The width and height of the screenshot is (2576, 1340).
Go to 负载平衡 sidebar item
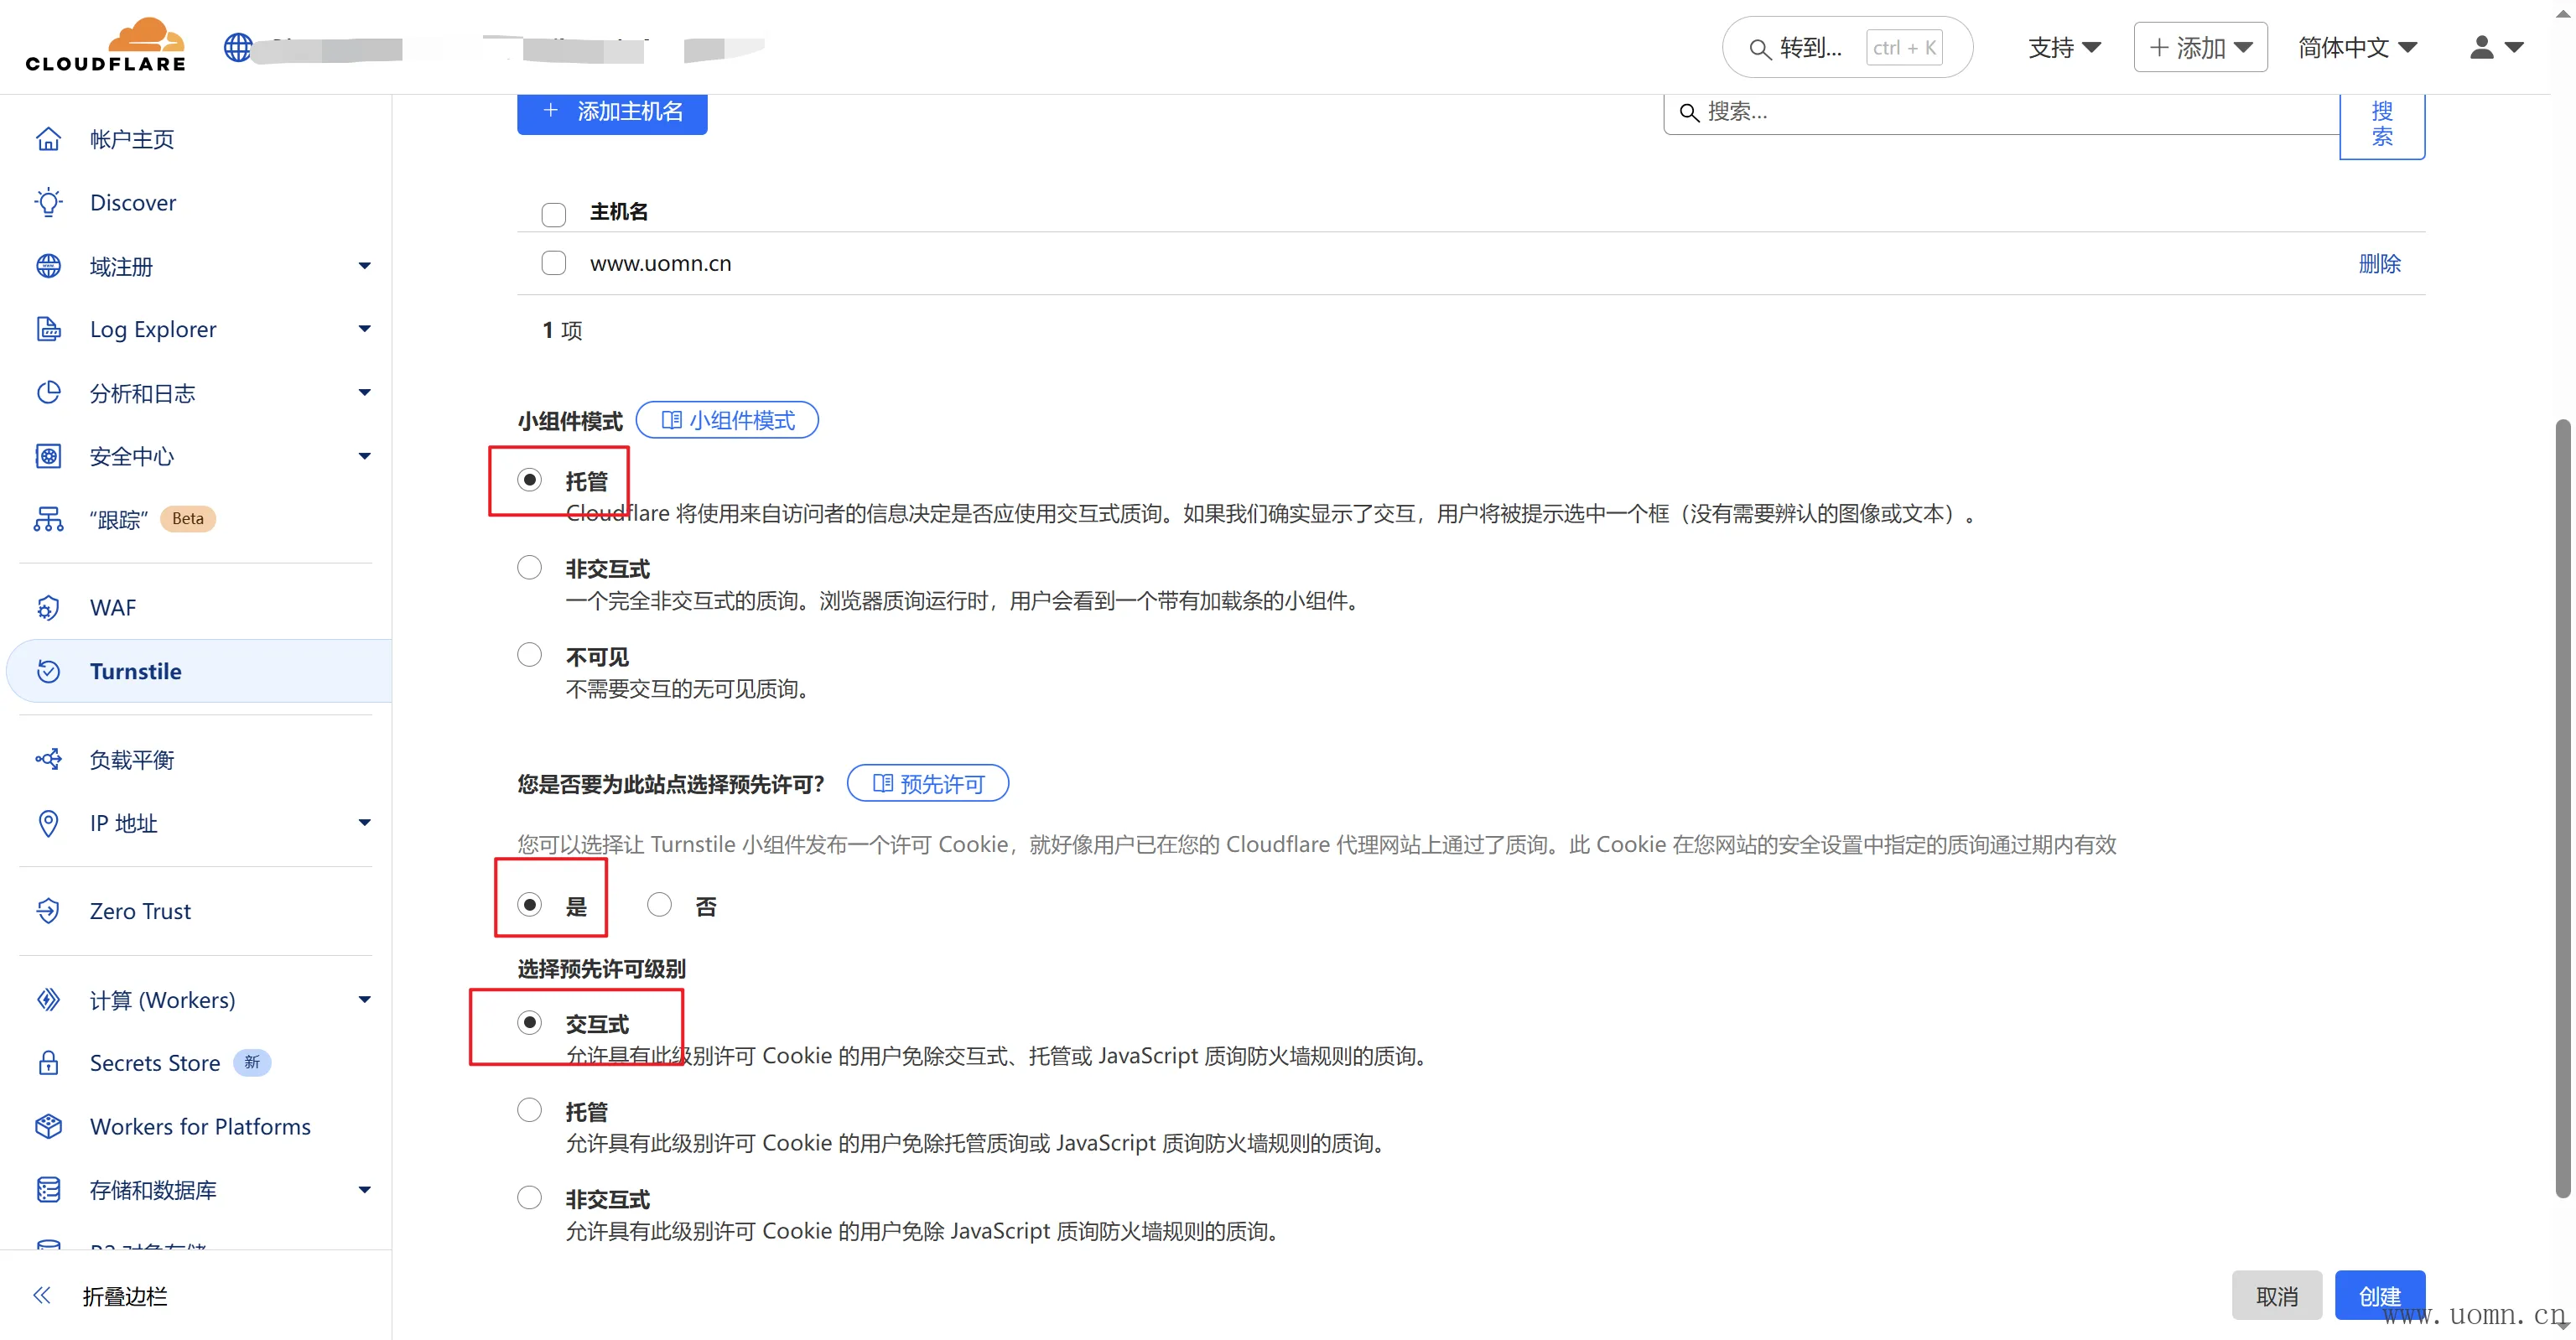point(132,759)
